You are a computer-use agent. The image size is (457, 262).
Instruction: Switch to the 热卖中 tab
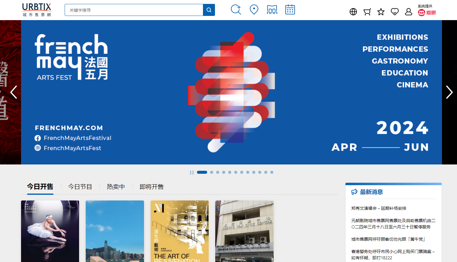[116, 187]
